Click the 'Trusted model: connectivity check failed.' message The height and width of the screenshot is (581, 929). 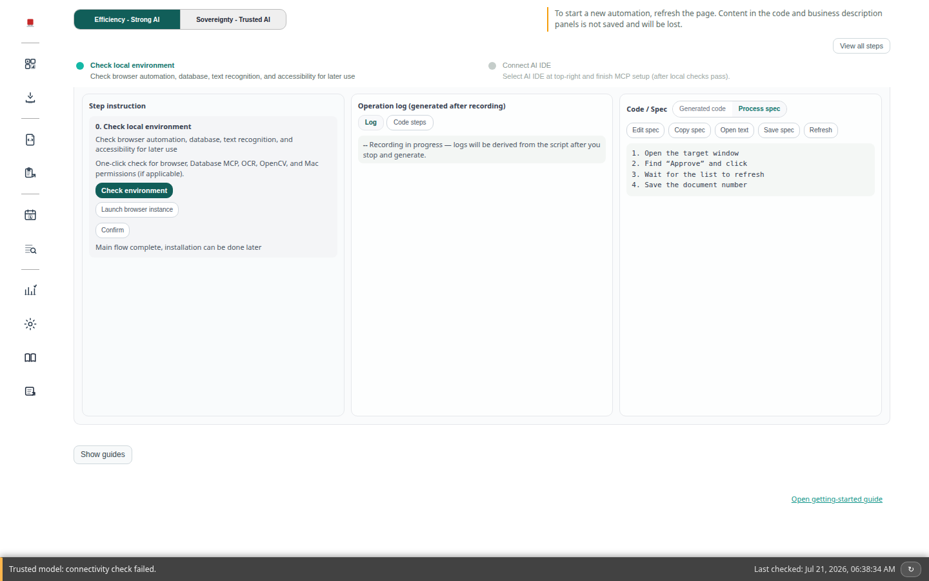83,569
